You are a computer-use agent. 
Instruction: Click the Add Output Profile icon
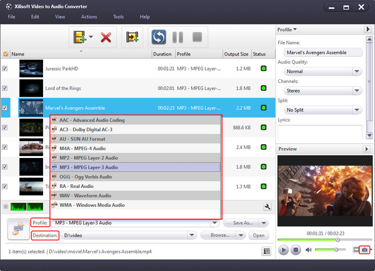click(132, 37)
